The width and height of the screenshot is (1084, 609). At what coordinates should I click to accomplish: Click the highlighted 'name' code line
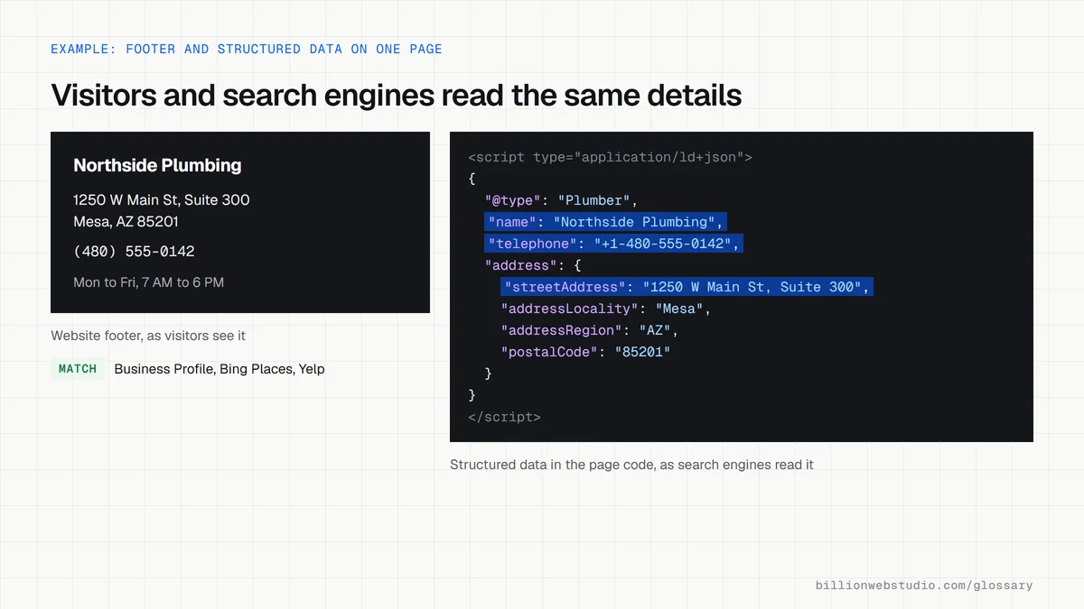(x=605, y=222)
